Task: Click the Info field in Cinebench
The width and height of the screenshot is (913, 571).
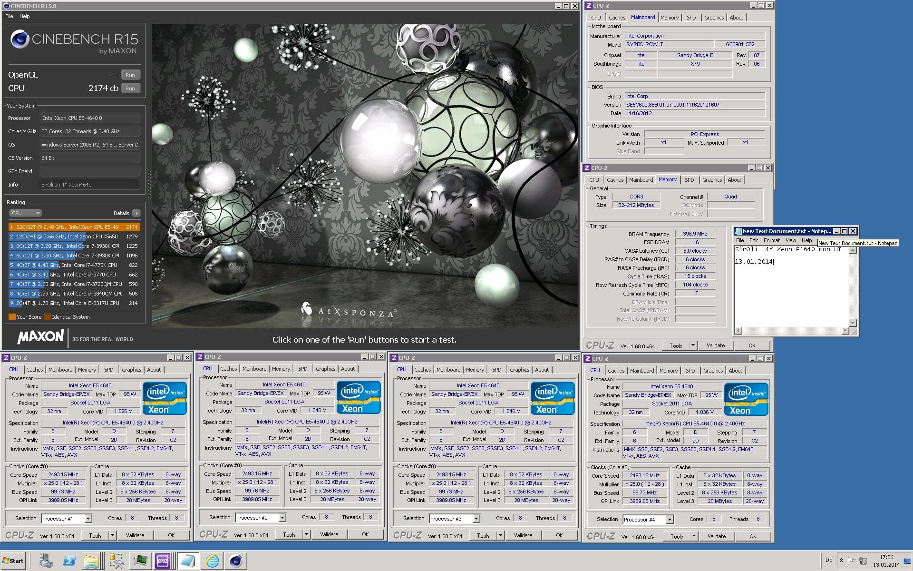Action: pyautogui.click(x=90, y=185)
